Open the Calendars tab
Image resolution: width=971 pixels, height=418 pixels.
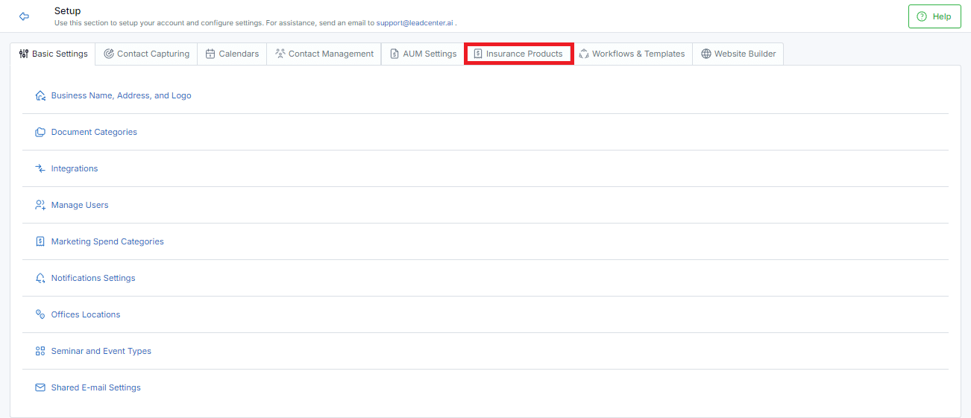tap(232, 54)
